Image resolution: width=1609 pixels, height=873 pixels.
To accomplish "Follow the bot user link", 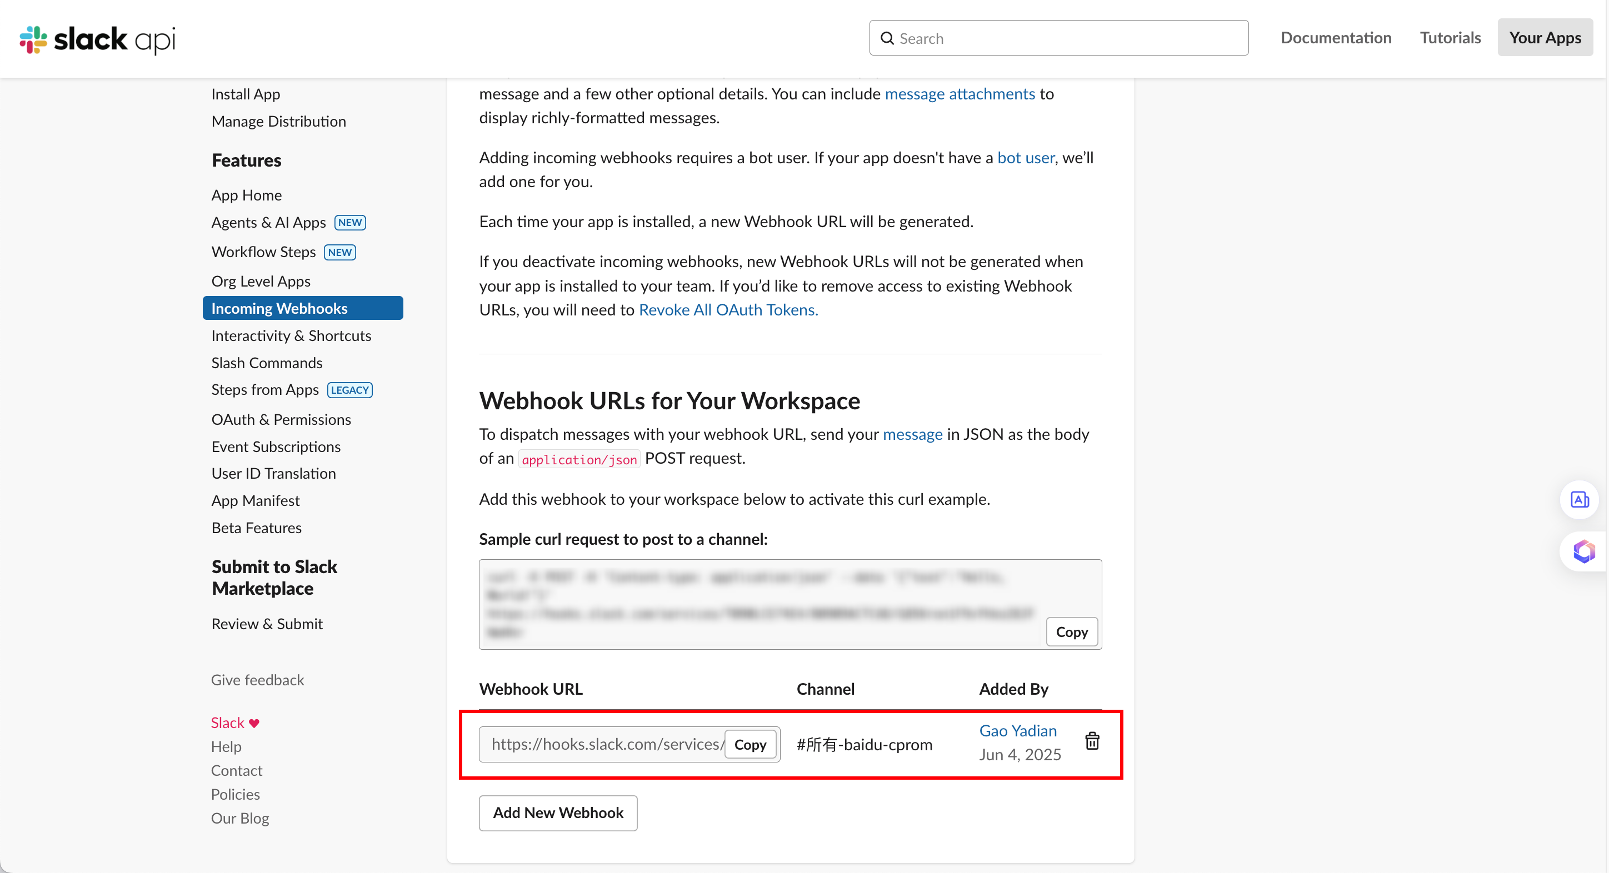I will (1026, 157).
